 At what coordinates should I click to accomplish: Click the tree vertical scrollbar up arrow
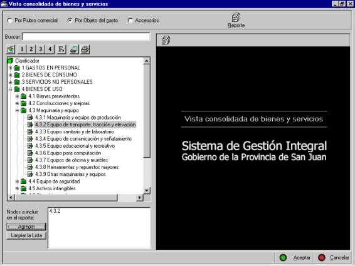pos(147,61)
